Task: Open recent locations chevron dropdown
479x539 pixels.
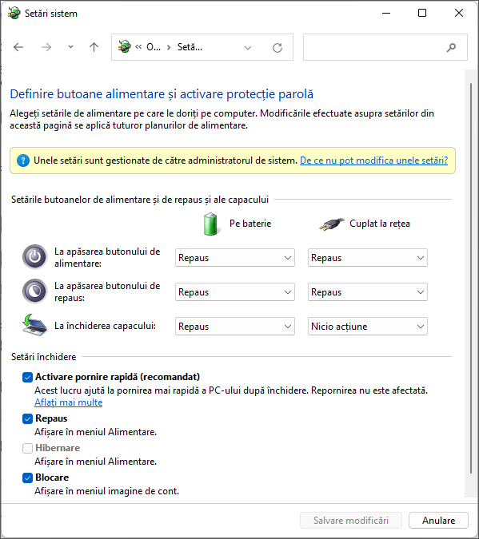Action: pyautogui.click(x=70, y=47)
